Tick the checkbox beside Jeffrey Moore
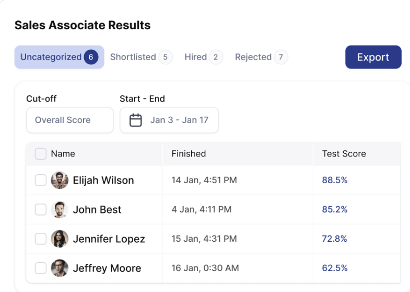The image size is (410, 292). coord(41,268)
